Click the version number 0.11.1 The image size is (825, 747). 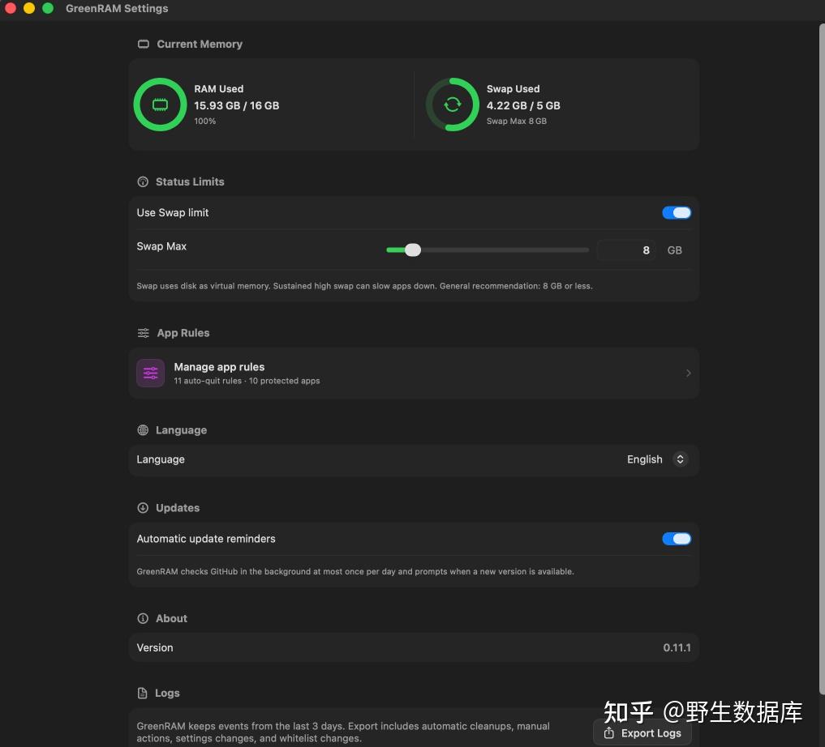[x=677, y=647]
